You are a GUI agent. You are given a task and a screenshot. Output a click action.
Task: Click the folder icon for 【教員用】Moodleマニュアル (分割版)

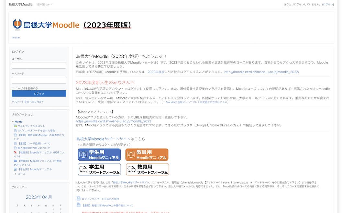(15, 161)
